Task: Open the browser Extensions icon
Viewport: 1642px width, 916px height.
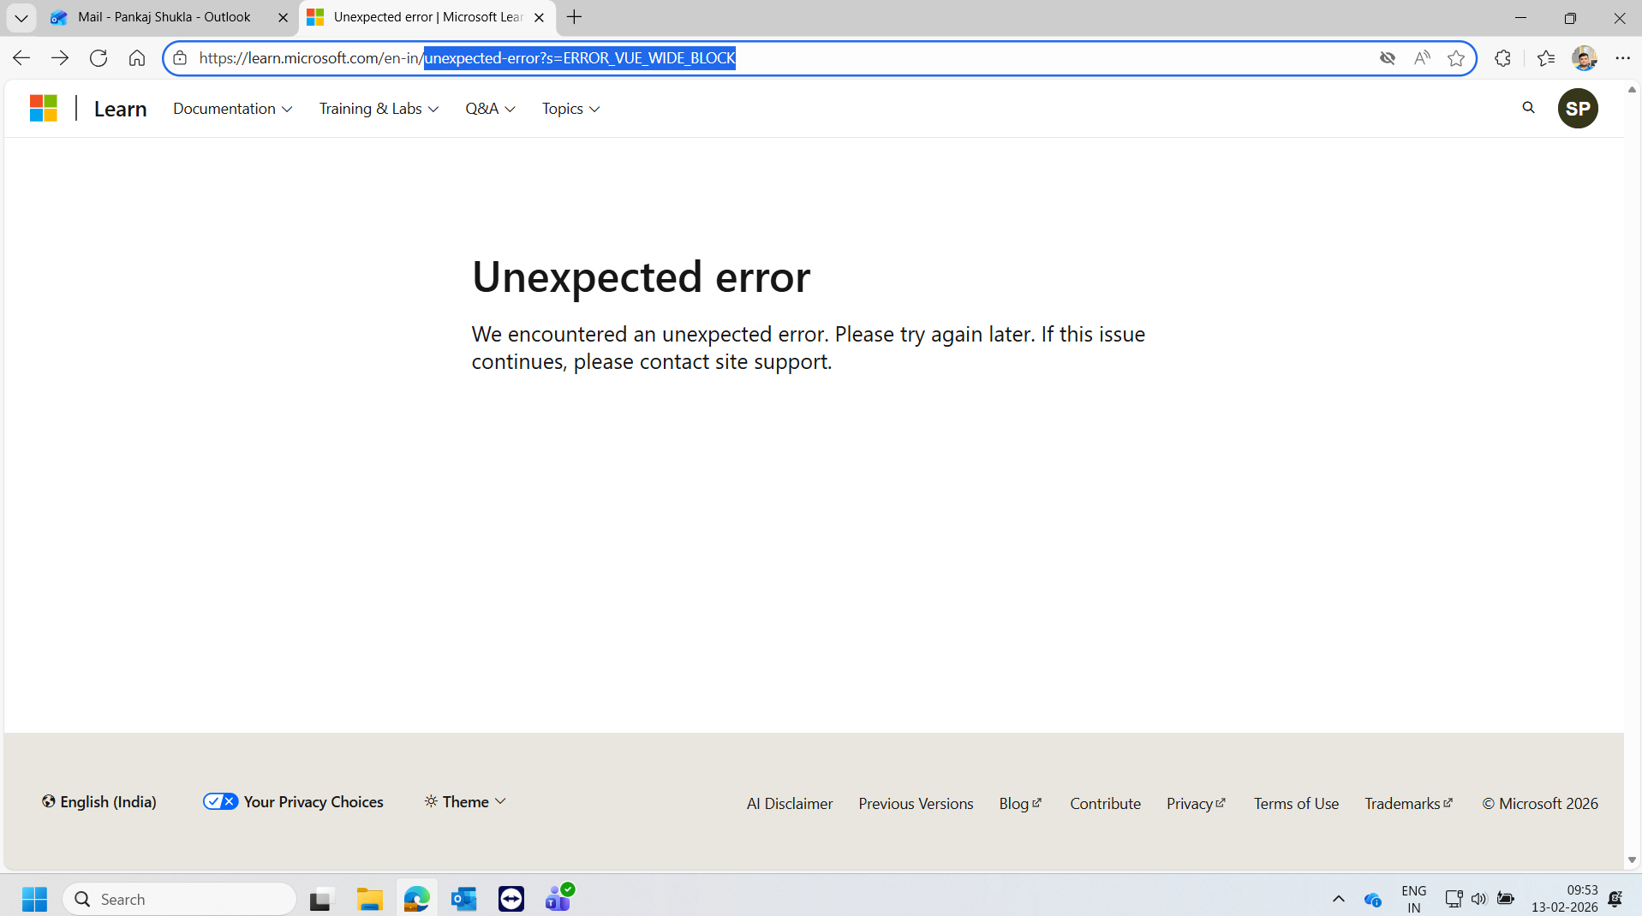Action: pyautogui.click(x=1502, y=58)
